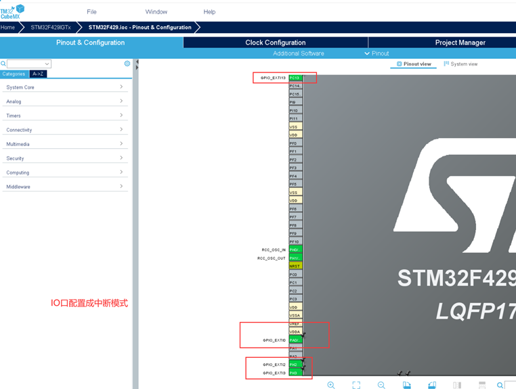Click the zoom in magnifier icon
Viewport: 516px width, 389px height.
[331, 385]
